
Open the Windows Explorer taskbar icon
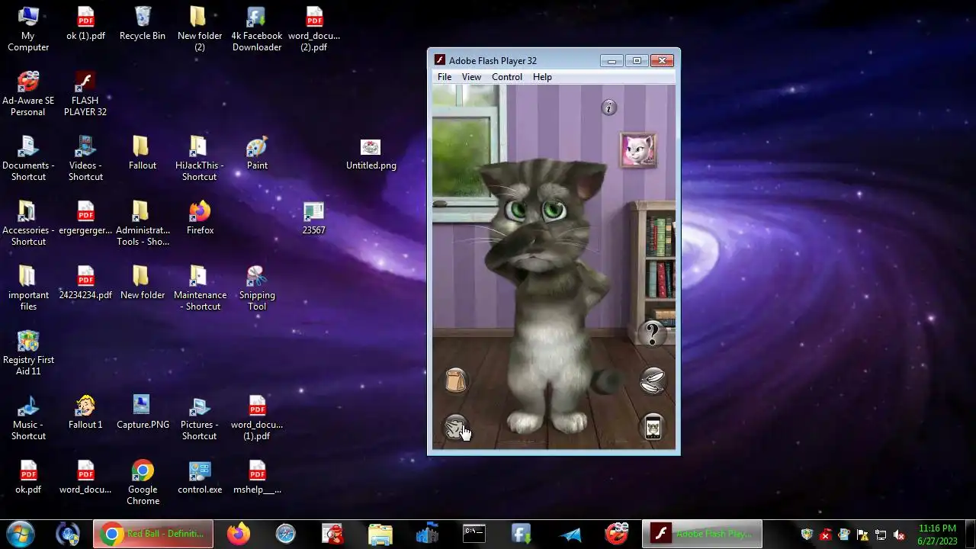(x=380, y=534)
